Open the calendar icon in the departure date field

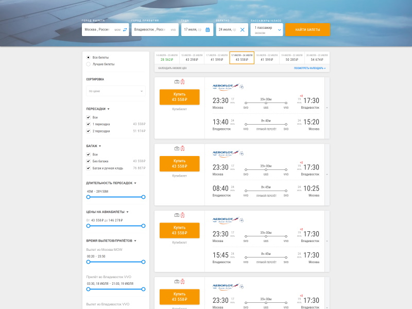[x=208, y=30]
